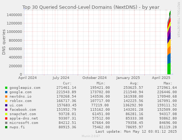
Task: Click the purple facebook.com legend swatch
Action: (x=6, y=110)
